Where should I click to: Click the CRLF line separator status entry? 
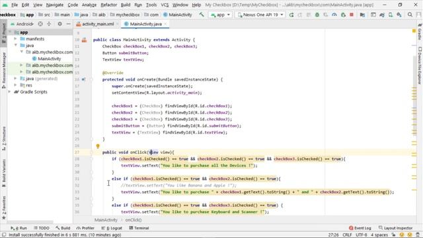(347, 235)
